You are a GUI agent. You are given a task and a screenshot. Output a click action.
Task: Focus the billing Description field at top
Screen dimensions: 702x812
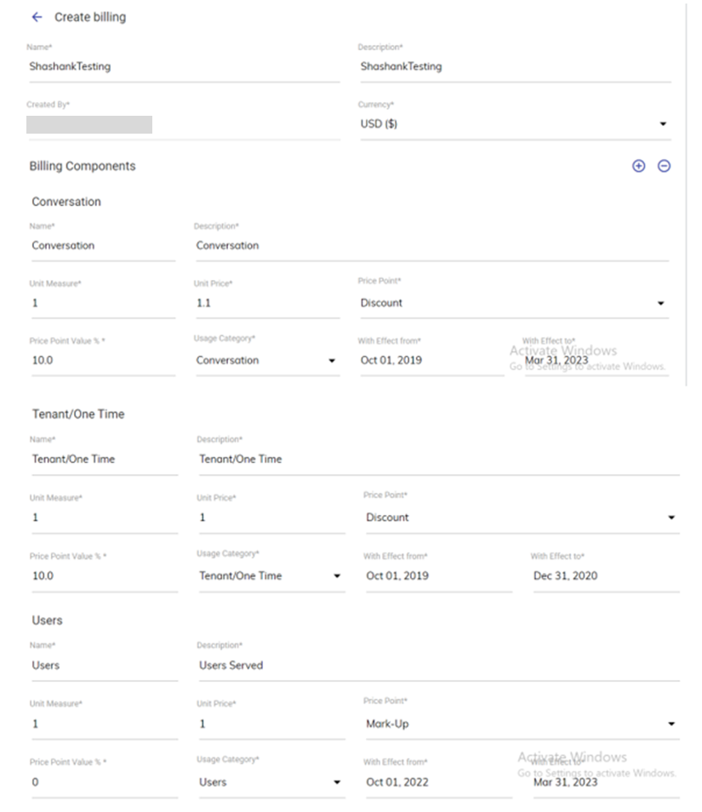514,66
